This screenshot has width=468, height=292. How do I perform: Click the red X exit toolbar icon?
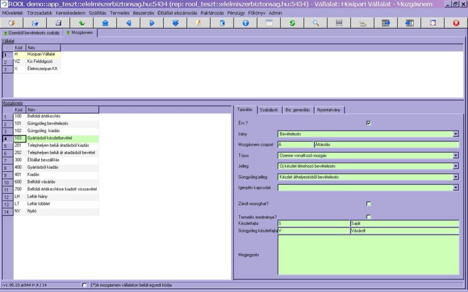click(x=456, y=23)
